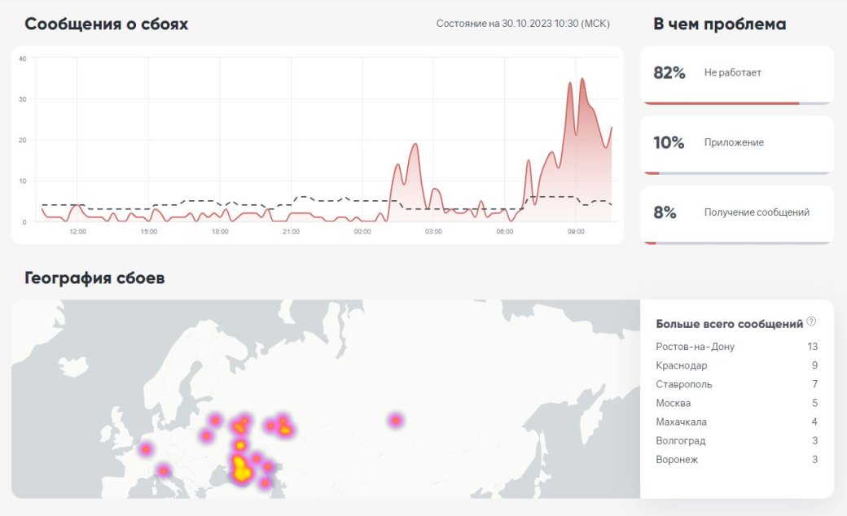Click the count "9" beside Краснодар
The width and height of the screenshot is (847, 516).
[814, 365]
